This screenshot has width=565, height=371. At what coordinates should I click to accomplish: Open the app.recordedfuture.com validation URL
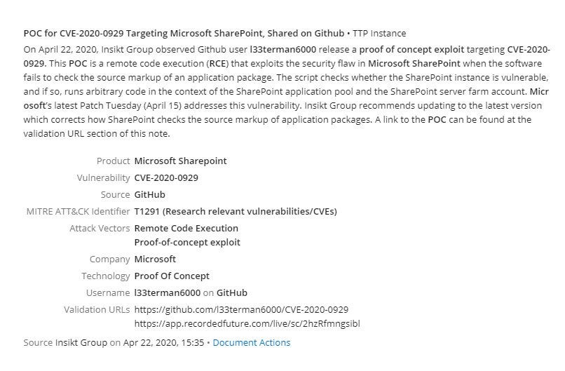click(247, 324)
